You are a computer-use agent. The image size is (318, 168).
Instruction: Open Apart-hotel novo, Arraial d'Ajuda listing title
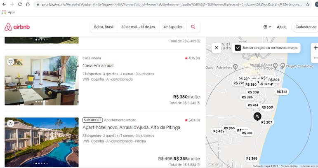(131, 128)
